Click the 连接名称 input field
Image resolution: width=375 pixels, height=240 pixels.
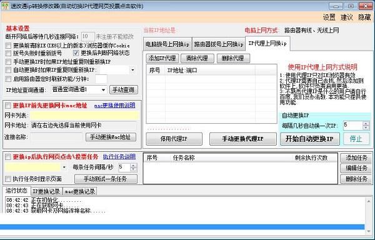(x=56, y=137)
